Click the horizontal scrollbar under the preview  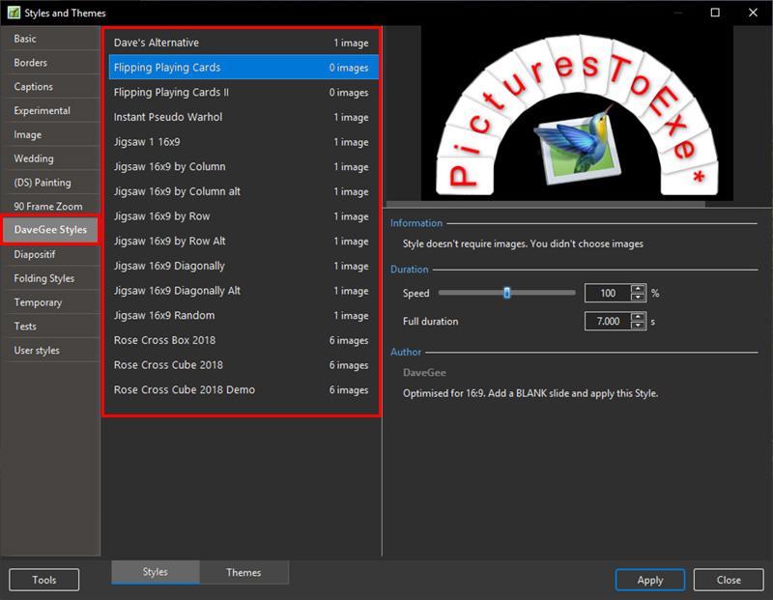(546, 204)
